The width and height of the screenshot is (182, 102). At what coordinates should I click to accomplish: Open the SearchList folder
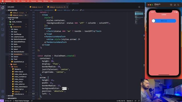click(x=17, y=47)
